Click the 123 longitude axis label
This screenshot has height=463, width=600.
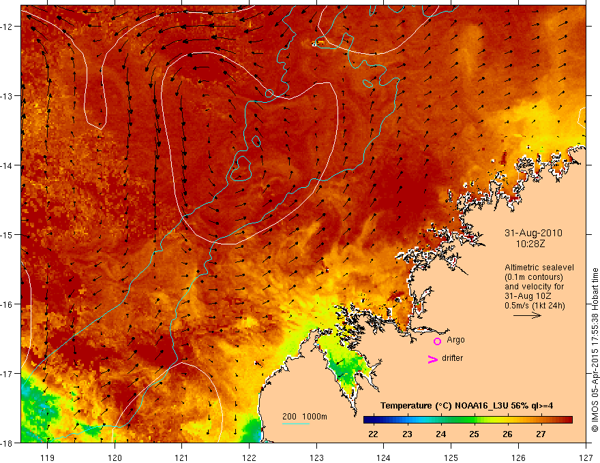pyautogui.click(x=316, y=458)
